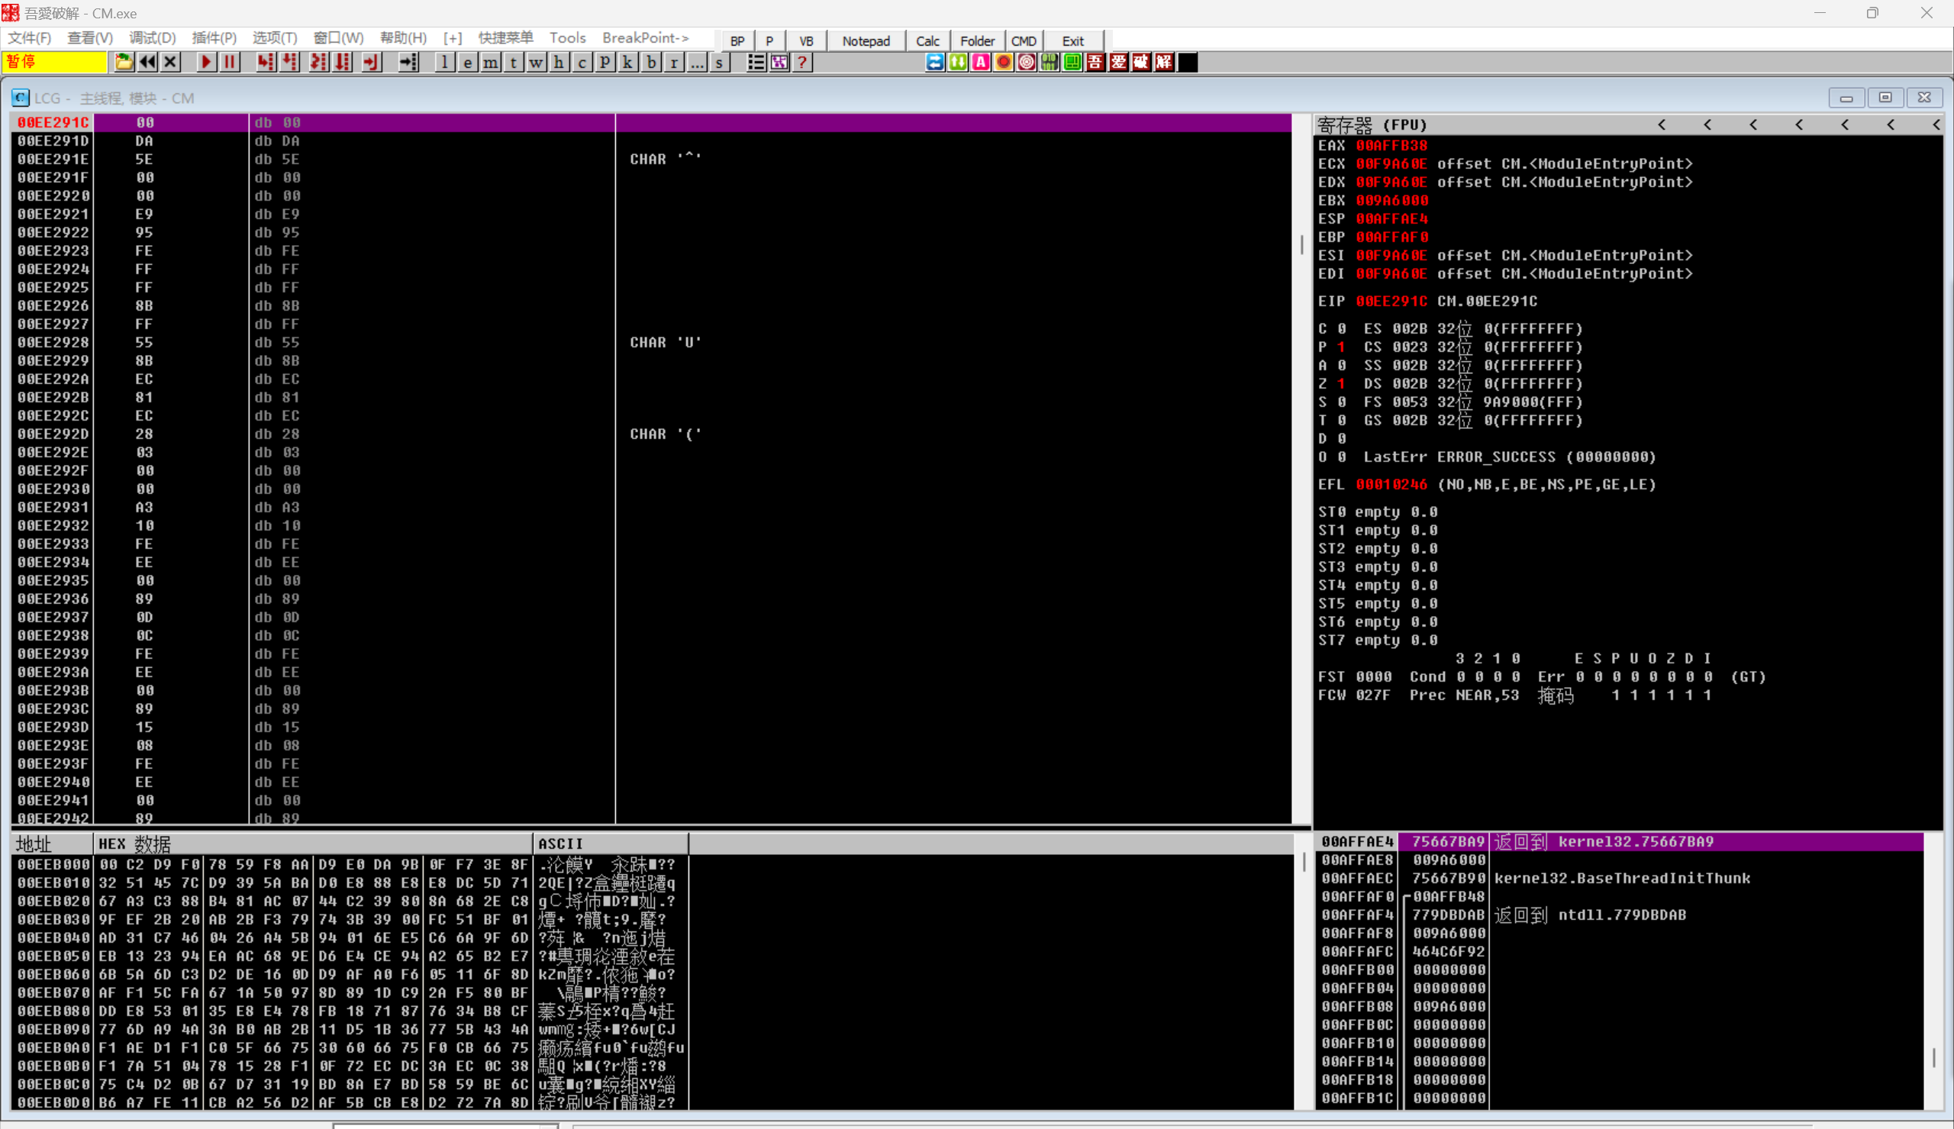1954x1129 pixels.
Task: Click the red question mark help icon
Action: pyautogui.click(x=802, y=62)
